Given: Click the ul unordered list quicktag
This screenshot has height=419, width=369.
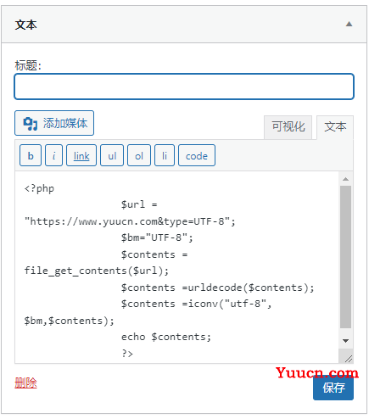Looking at the screenshot, I should (112, 155).
